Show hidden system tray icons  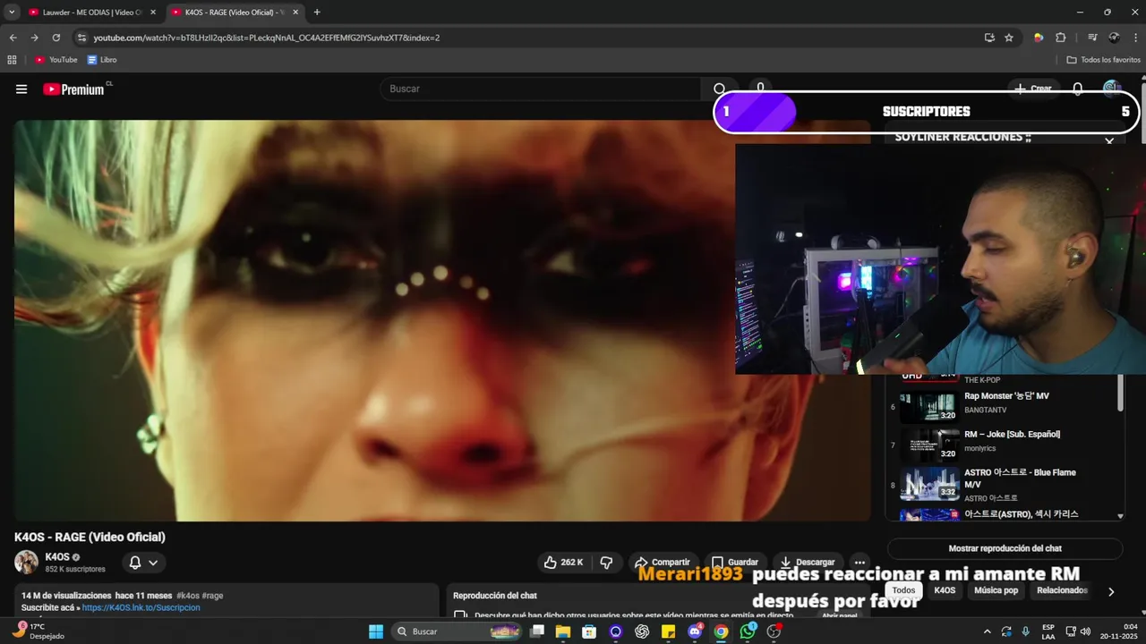pyautogui.click(x=987, y=631)
